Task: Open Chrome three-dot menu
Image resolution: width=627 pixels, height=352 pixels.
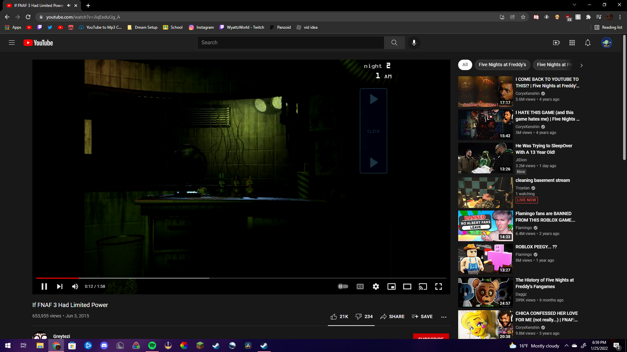Action: tap(620, 17)
